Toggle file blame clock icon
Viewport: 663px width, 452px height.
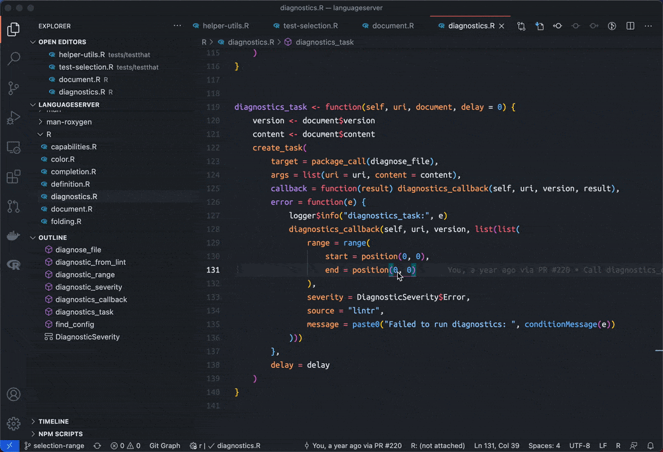612,26
